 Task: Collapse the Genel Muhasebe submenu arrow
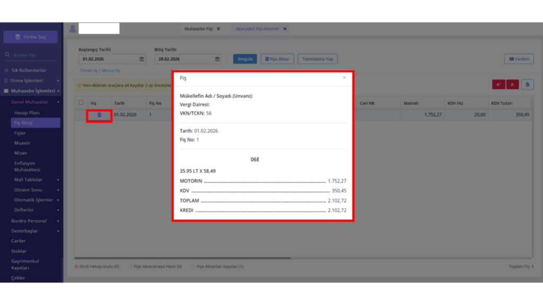coord(58,102)
